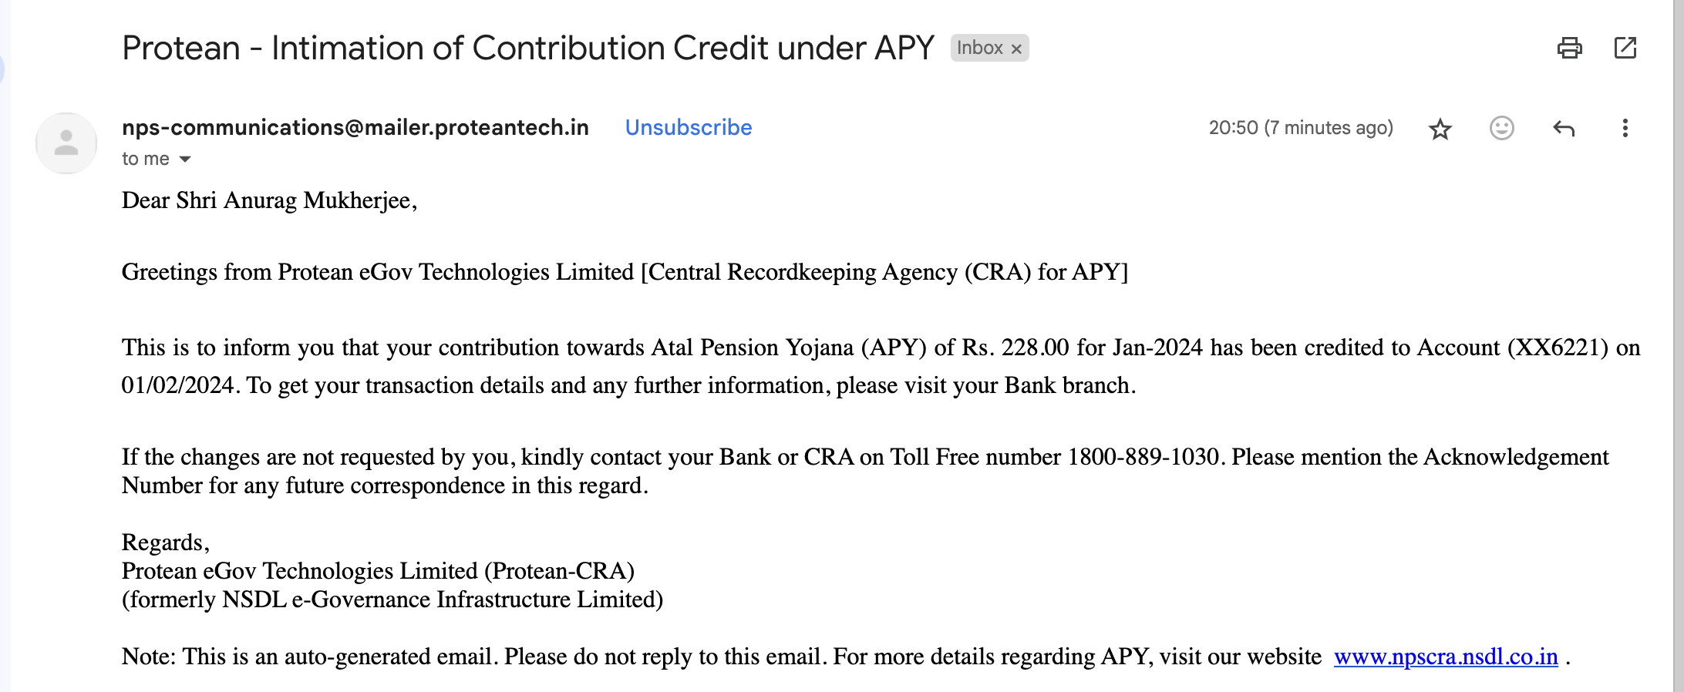
Task: Star this email message
Action: 1440,129
